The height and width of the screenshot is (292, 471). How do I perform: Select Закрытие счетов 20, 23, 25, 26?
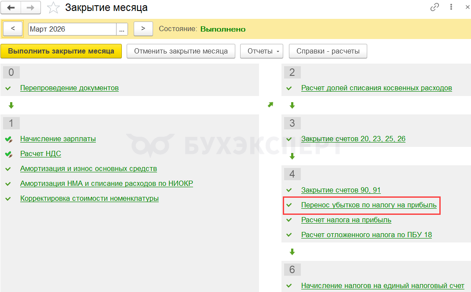[x=353, y=139]
